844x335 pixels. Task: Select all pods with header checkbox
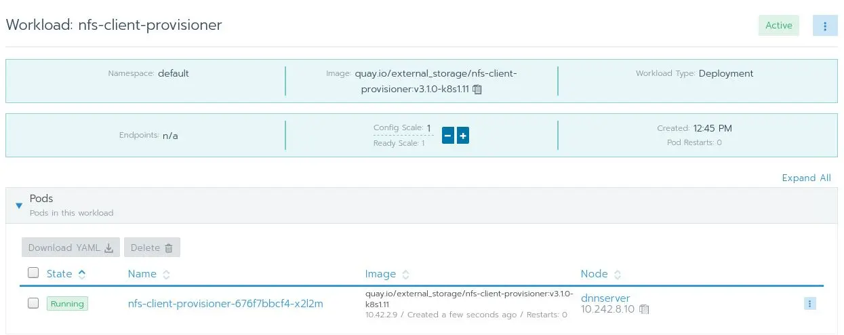tap(33, 273)
